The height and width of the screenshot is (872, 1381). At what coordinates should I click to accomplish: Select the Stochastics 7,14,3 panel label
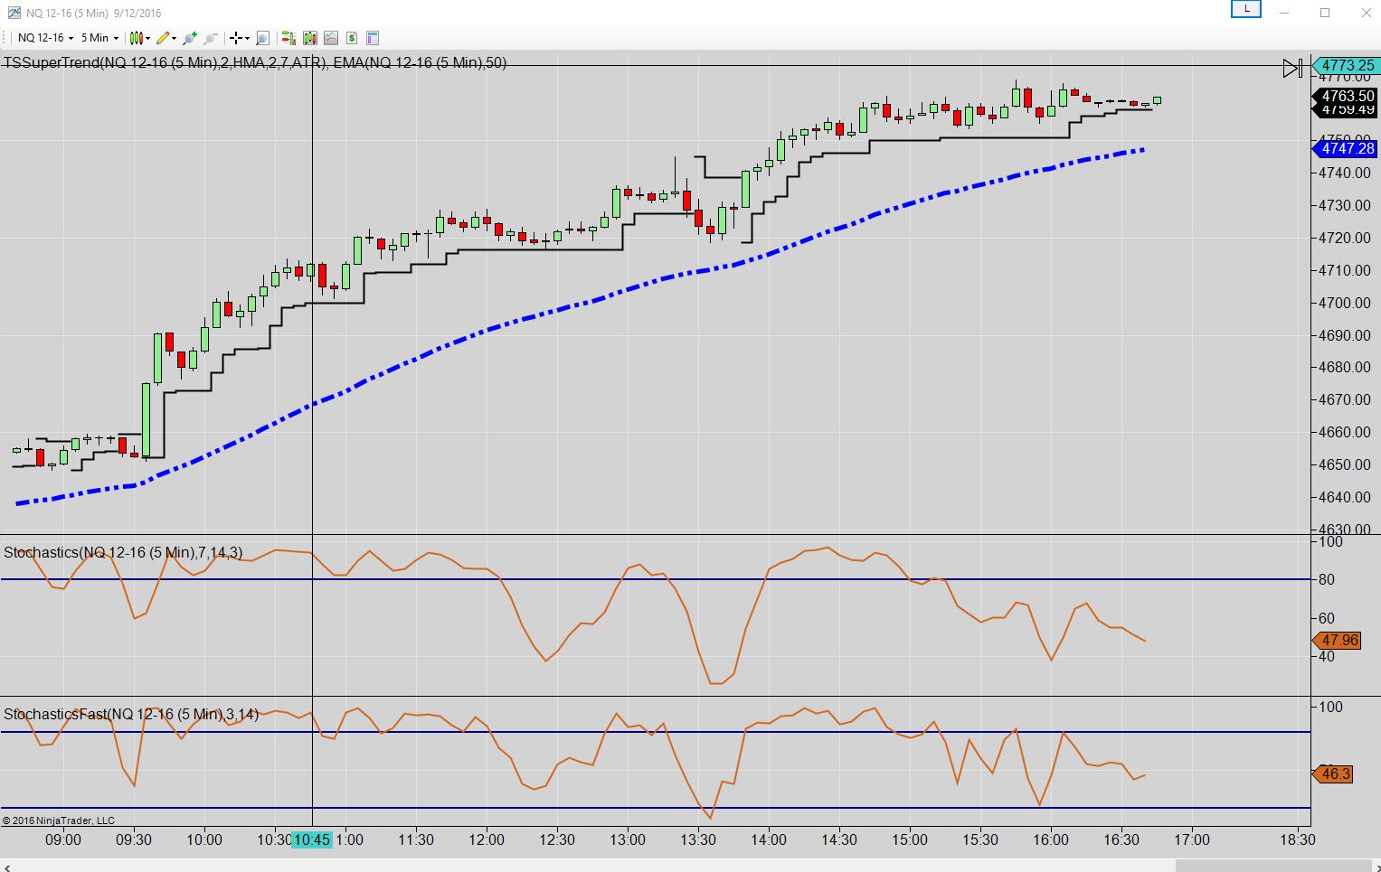pos(123,552)
